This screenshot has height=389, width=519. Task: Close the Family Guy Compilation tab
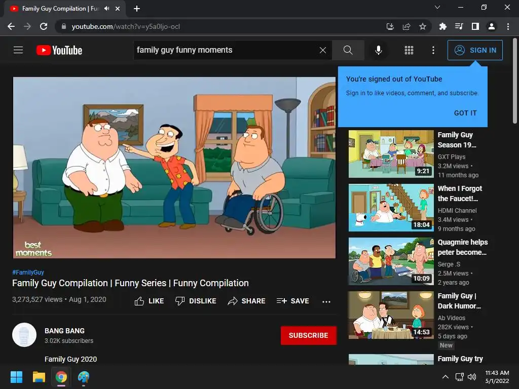coord(118,9)
